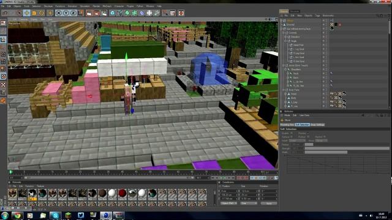Select the Live Selection tool
392x220 pixels.
point(20,13)
